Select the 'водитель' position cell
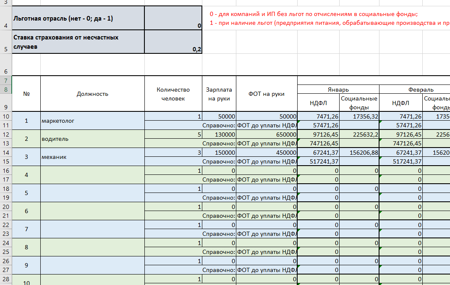The height and width of the screenshot is (285, 450). [x=92, y=139]
